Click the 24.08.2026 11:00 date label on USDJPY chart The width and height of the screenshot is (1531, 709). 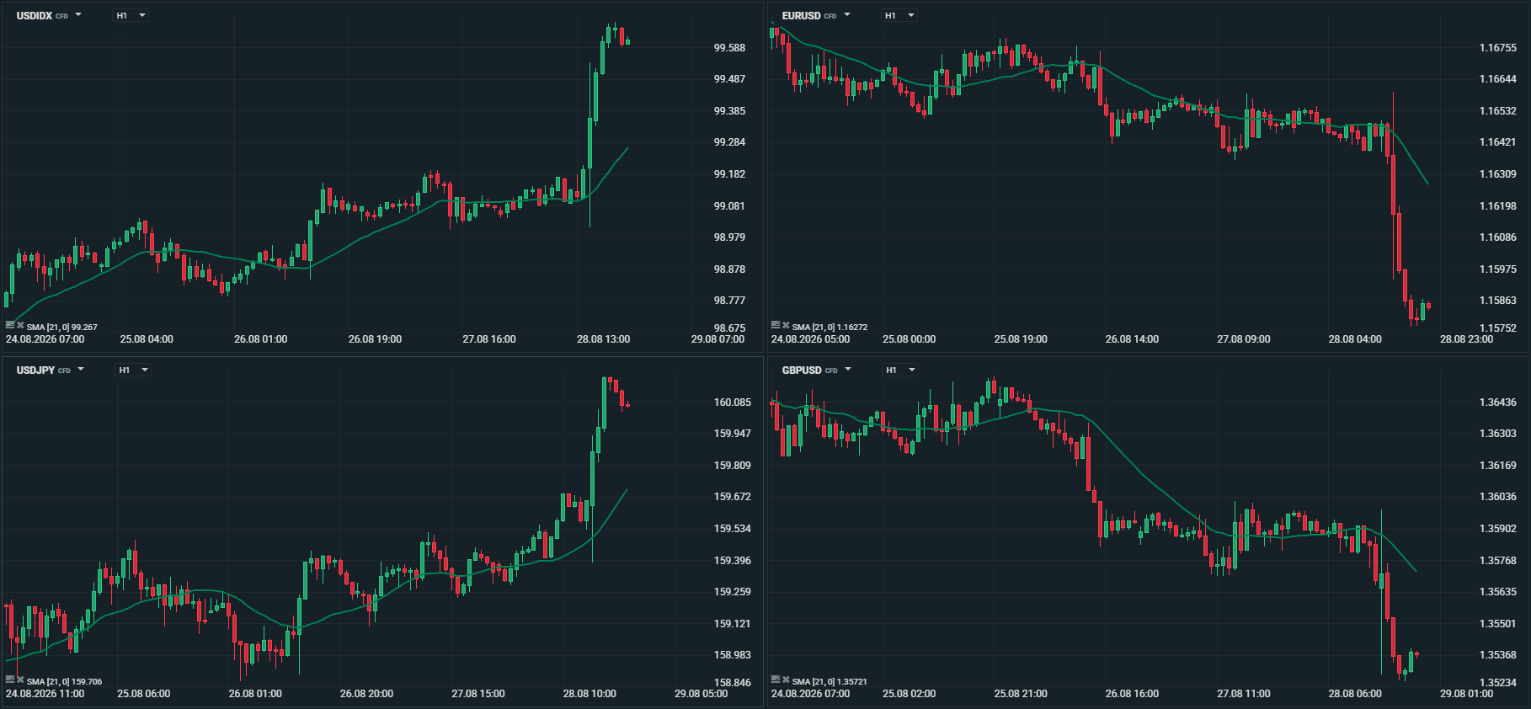(x=45, y=694)
